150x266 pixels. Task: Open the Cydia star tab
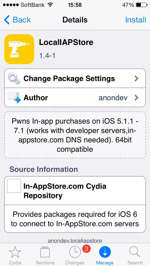pos(15,252)
